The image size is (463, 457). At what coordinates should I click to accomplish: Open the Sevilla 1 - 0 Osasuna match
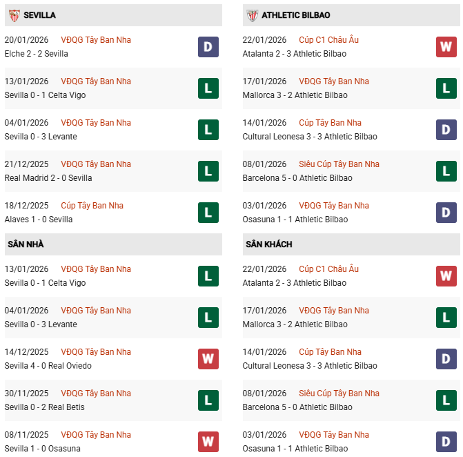(42, 449)
